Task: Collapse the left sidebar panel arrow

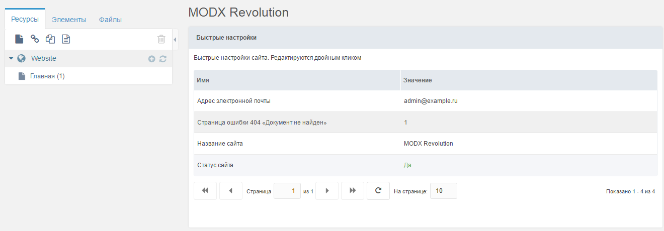Action: [175, 39]
